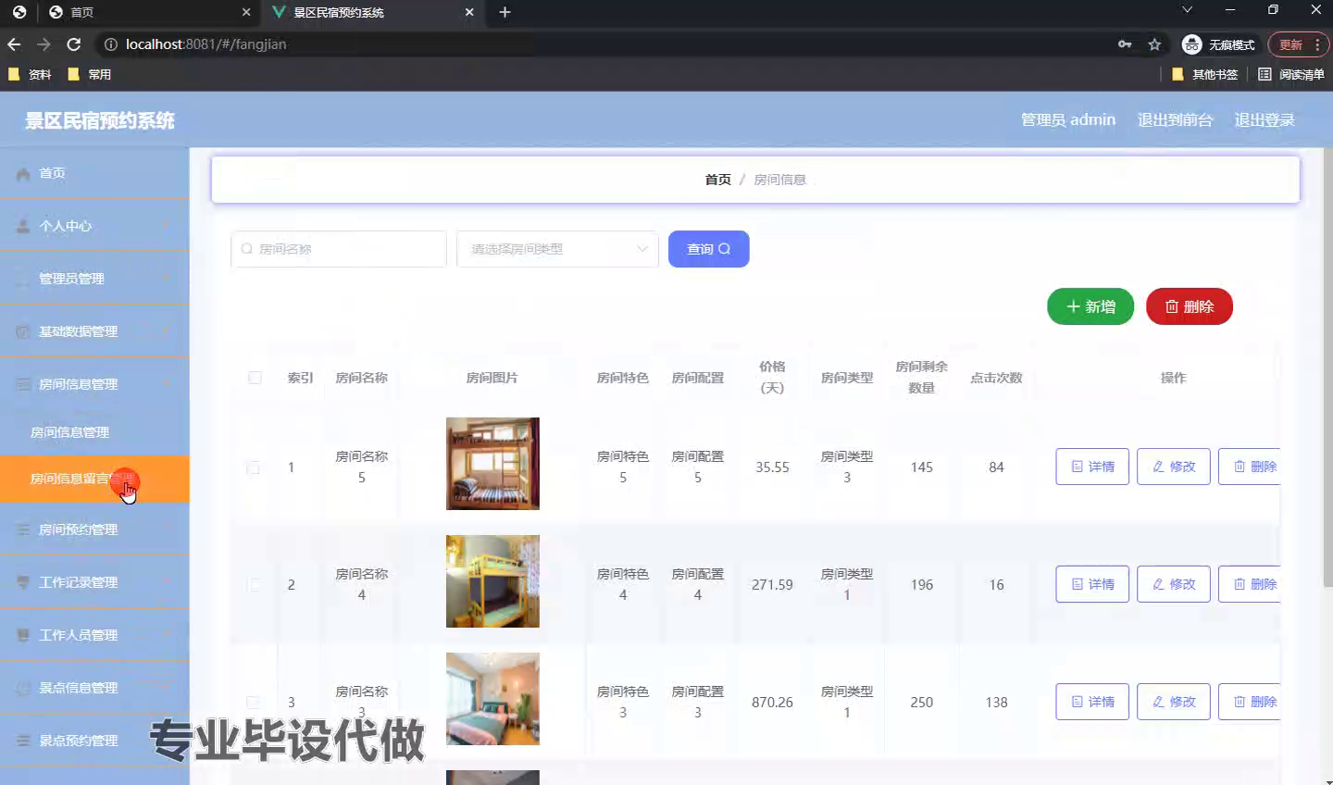Screen dimensions: 1333x785
Task: Tick the checkbox for row 房间名称 3
Action: click(x=253, y=703)
